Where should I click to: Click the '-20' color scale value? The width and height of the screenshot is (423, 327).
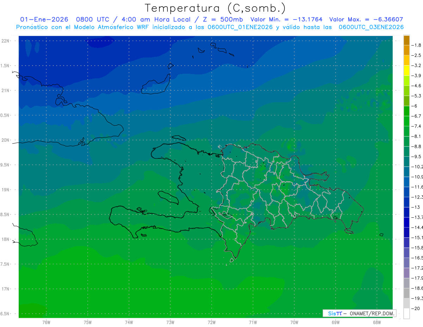coord(416,308)
